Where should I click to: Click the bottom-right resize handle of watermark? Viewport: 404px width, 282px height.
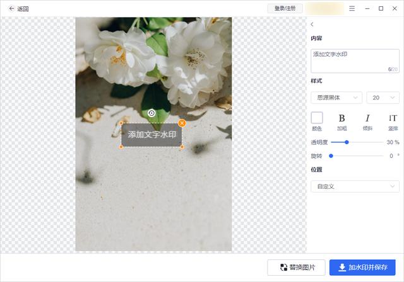click(x=182, y=147)
